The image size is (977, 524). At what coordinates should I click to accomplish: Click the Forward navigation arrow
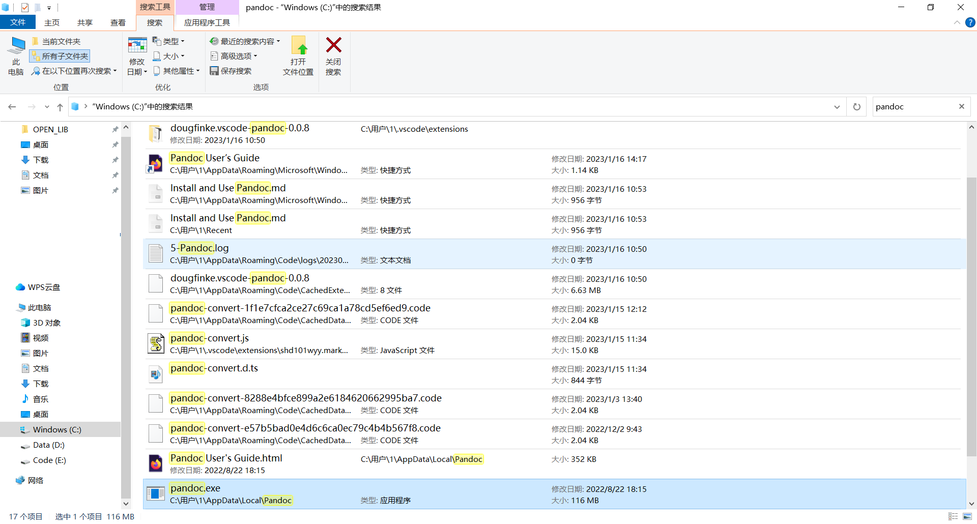click(x=32, y=106)
